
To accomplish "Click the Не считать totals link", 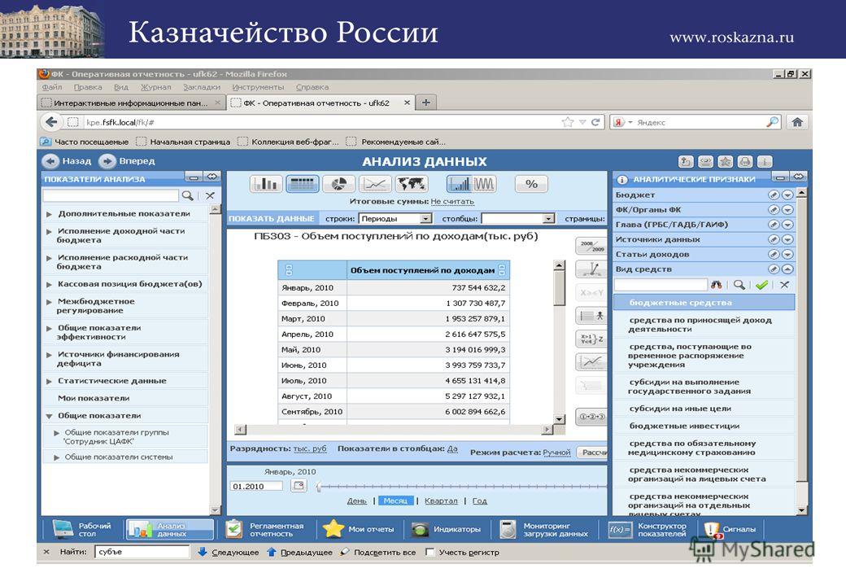I will click(452, 201).
